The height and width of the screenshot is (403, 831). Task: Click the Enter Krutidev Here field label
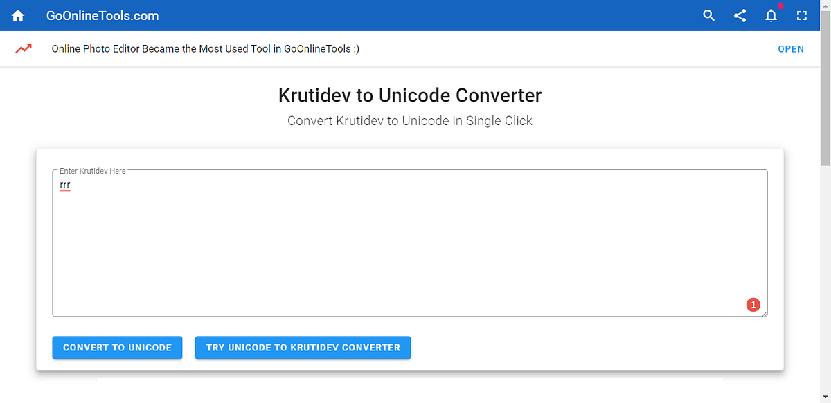click(92, 170)
